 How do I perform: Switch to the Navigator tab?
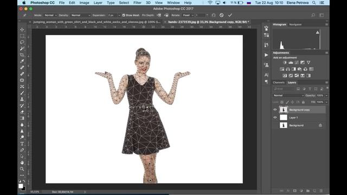coord(295,24)
